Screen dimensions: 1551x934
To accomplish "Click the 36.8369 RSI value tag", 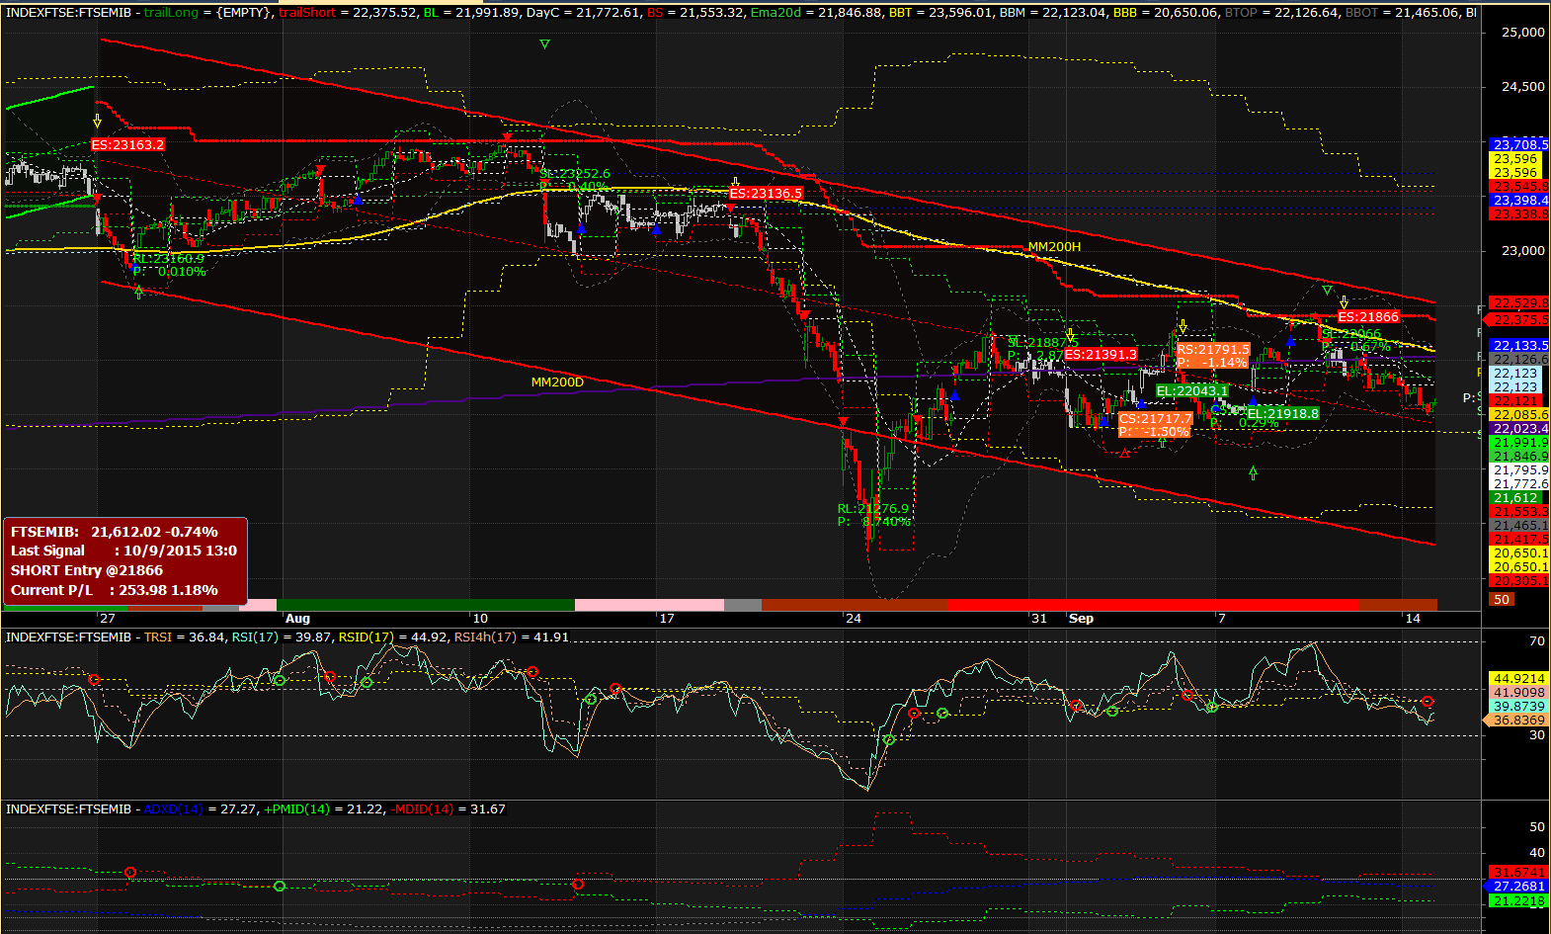I will click(x=1516, y=721).
